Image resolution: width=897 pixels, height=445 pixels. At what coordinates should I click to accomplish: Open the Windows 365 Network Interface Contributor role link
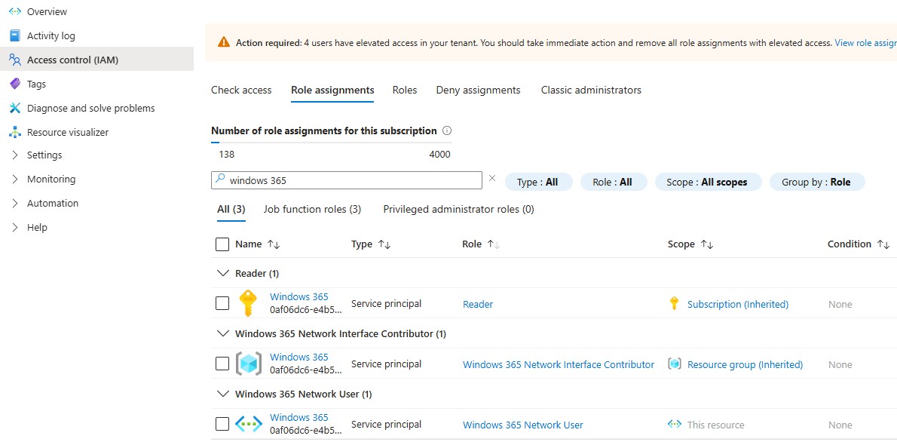(559, 364)
